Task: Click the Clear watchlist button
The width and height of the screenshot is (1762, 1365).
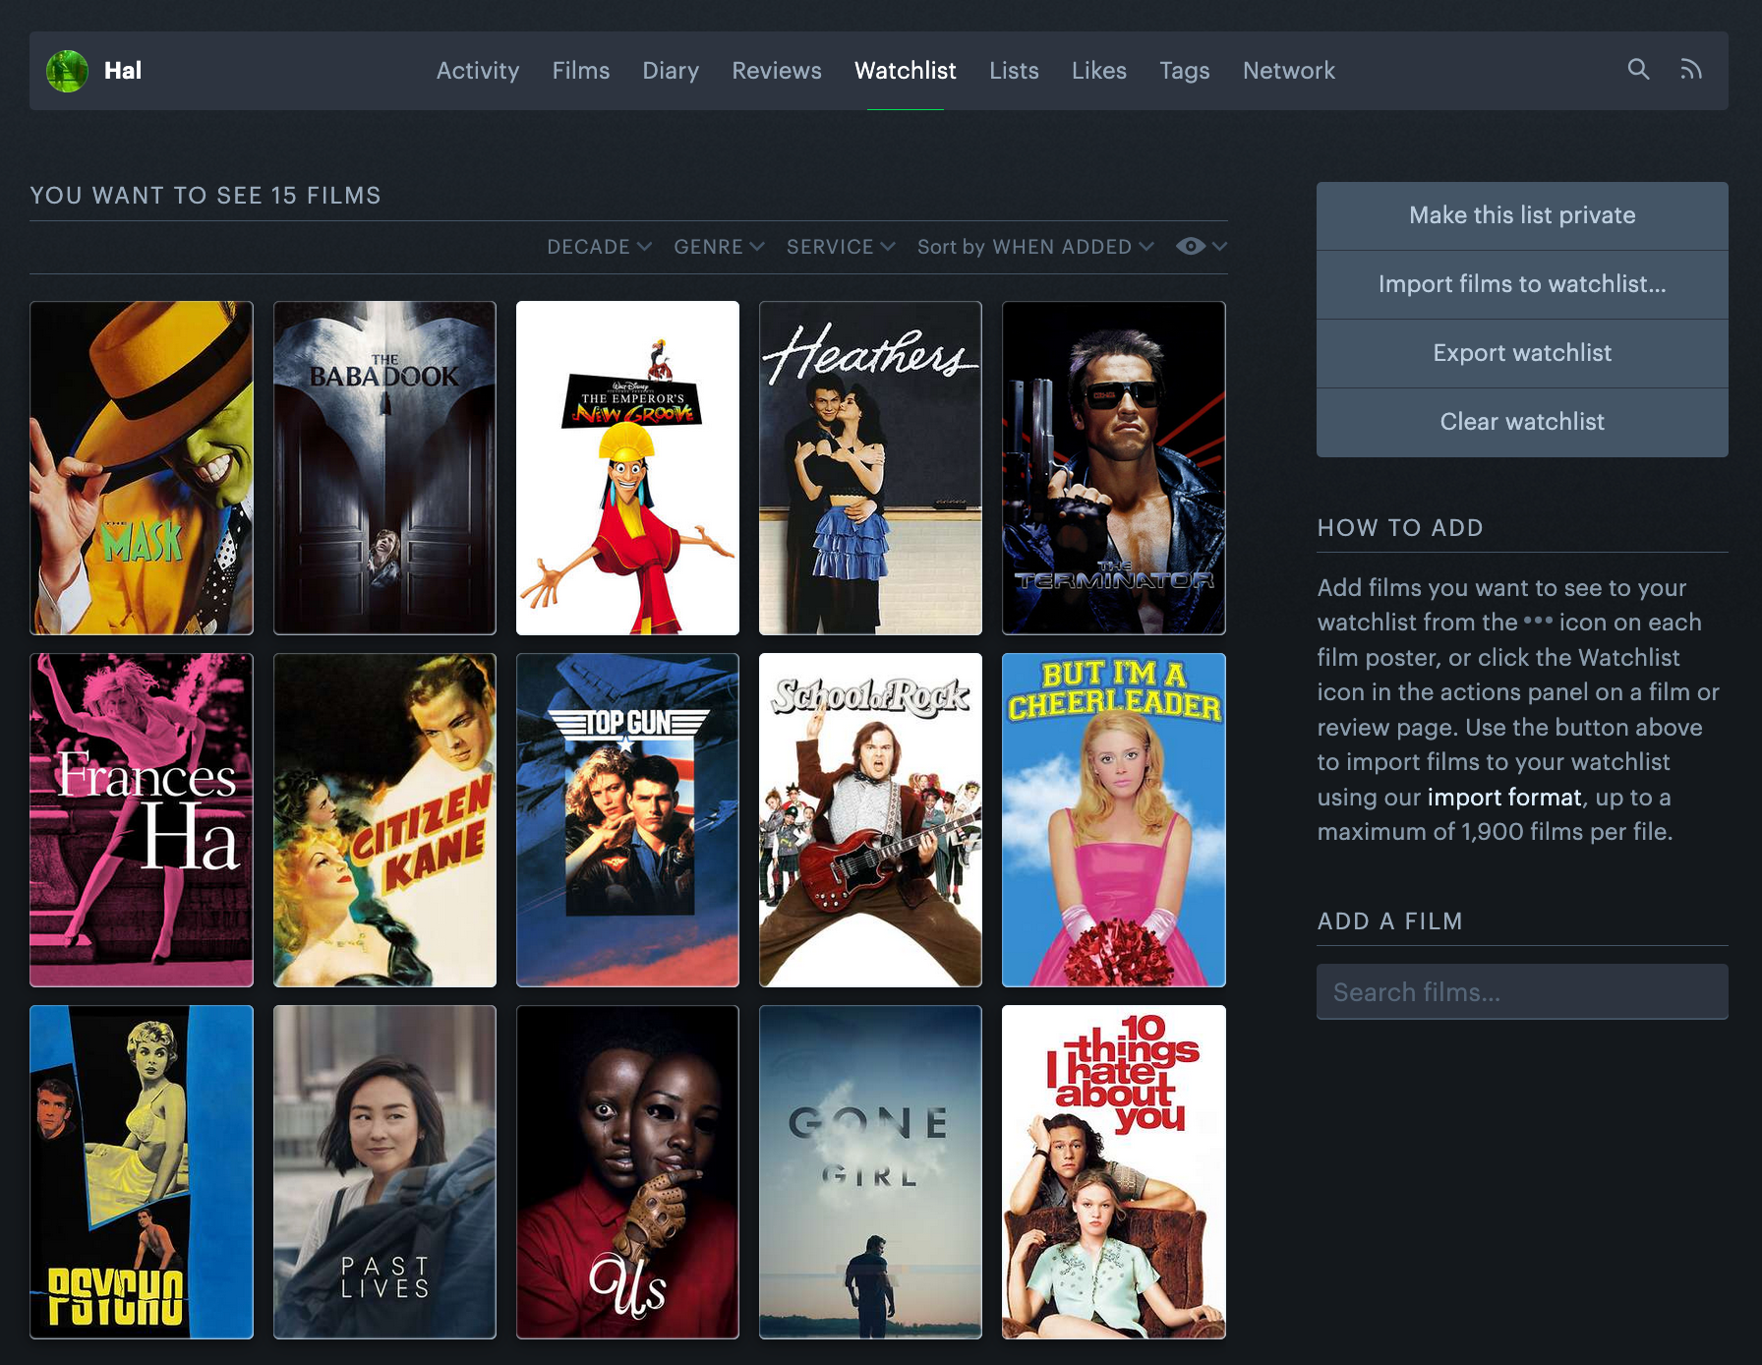Action: [1521, 422]
